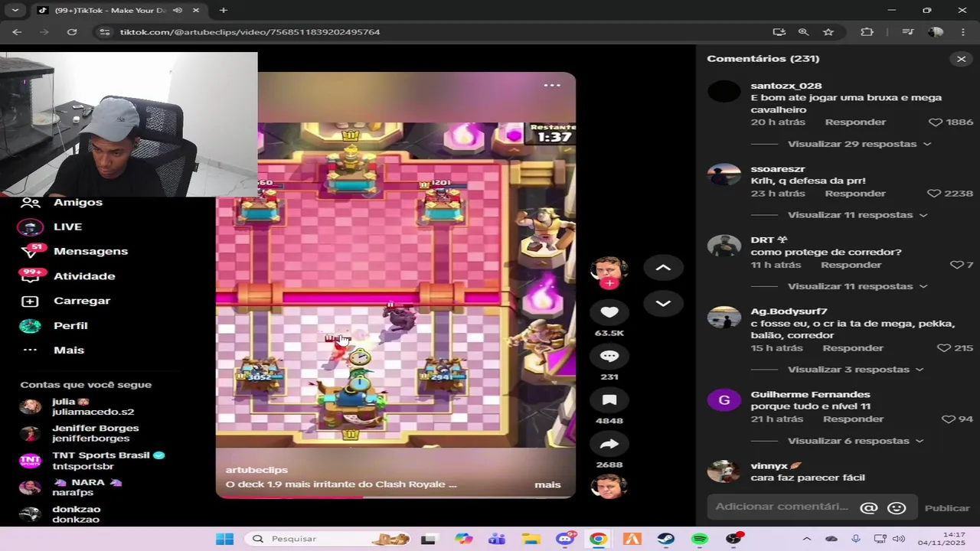
Task: Open Spotify from the taskbar
Action: [700, 539]
